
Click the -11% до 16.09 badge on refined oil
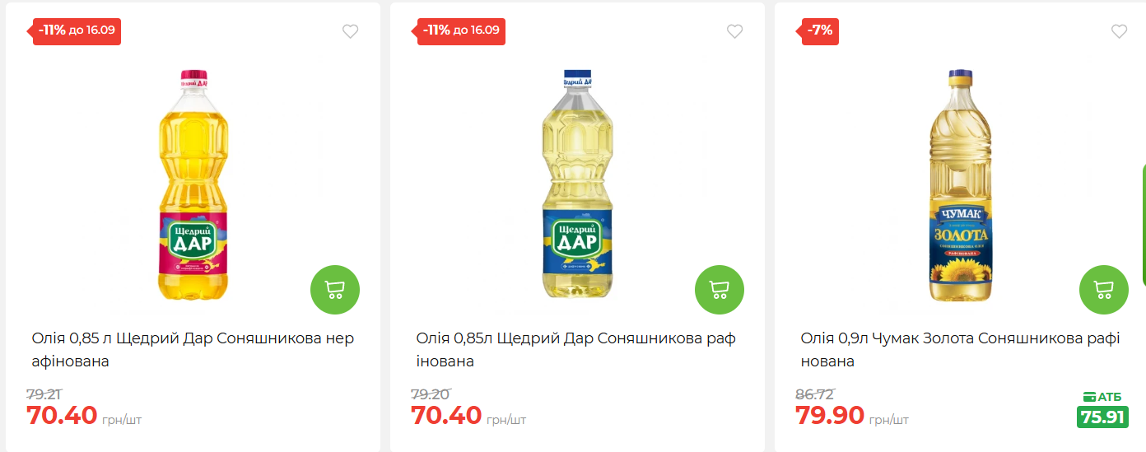pyautogui.click(x=462, y=31)
